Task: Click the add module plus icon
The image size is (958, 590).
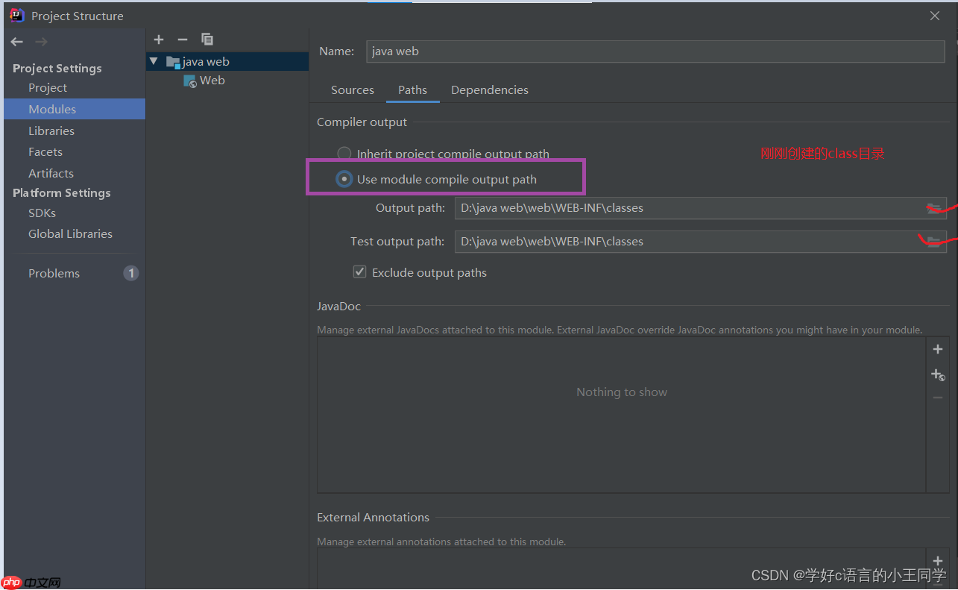Action: pos(159,40)
